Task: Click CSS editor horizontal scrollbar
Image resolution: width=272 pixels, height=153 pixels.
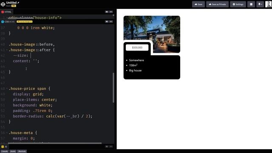Action: [x=55, y=143]
